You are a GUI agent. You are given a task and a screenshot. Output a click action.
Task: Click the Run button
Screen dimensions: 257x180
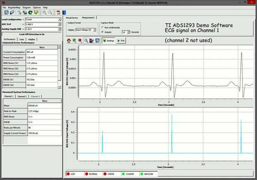pos(121,40)
